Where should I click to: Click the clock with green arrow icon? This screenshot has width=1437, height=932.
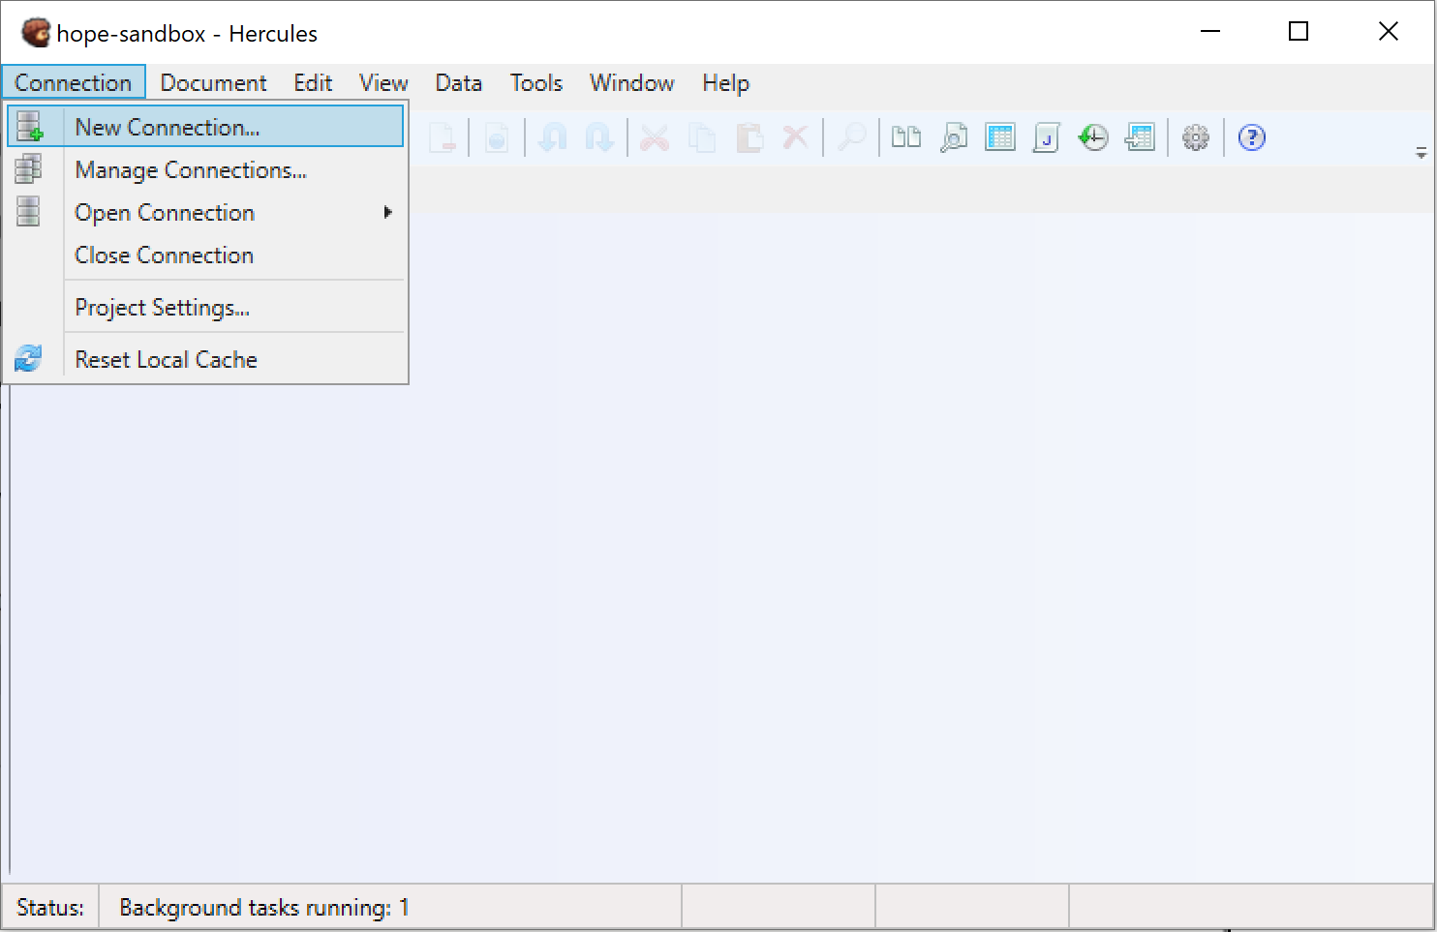click(1093, 137)
